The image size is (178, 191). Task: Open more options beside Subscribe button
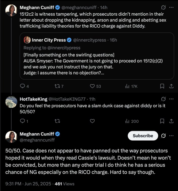pyautogui.click(x=171, y=136)
